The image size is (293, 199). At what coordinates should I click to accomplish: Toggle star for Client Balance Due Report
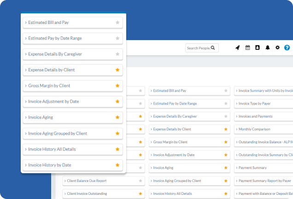pyautogui.click(x=141, y=181)
